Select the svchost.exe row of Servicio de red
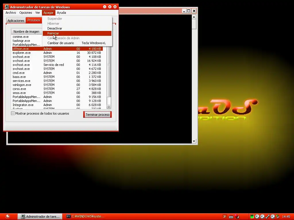The height and width of the screenshot is (220, 294). coord(57,65)
